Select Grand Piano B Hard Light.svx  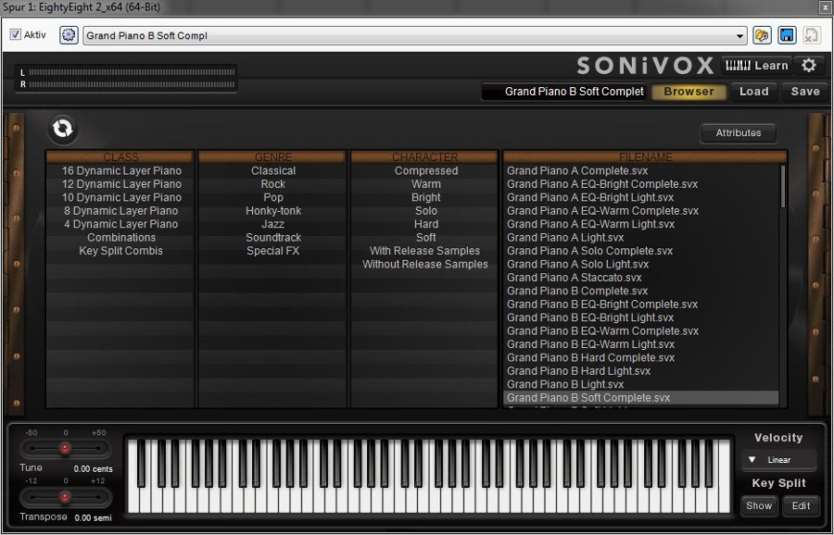click(x=641, y=371)
